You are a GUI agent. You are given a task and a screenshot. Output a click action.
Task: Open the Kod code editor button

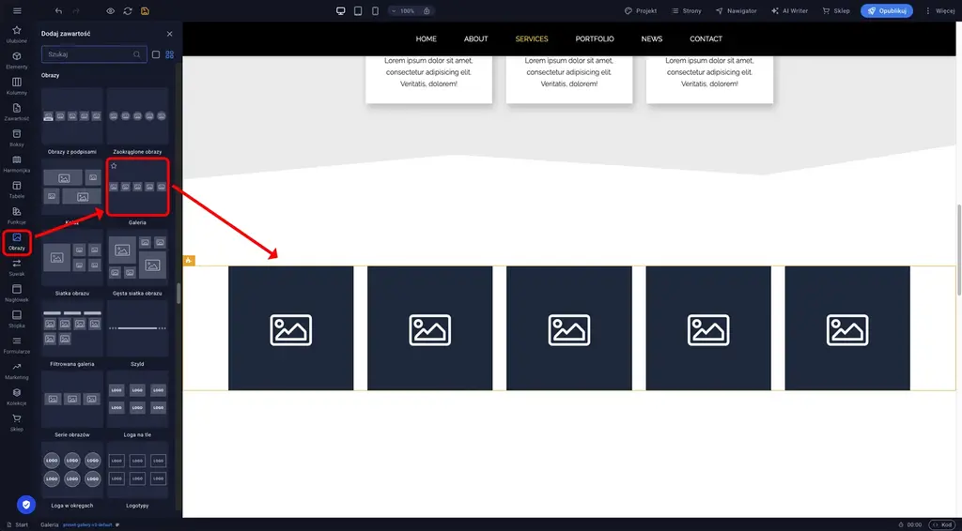[x=942, y=524]
